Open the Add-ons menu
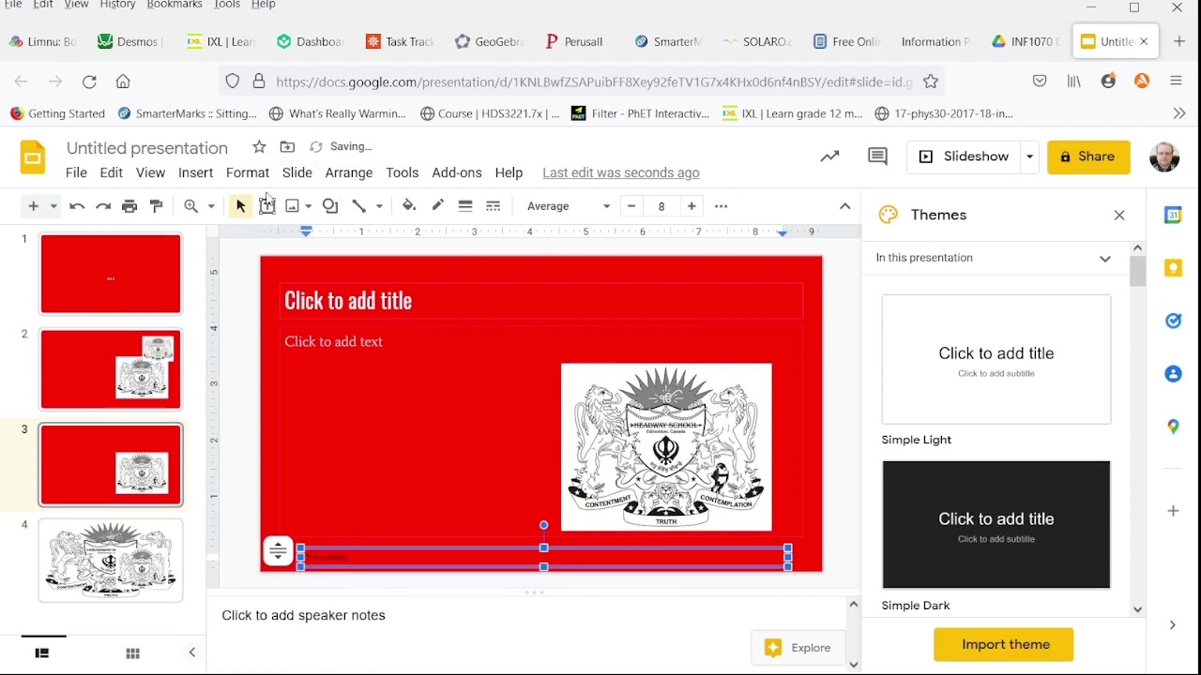The height and width of the screenshot is (675, 1201). (x=457, y=172)
